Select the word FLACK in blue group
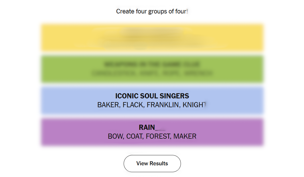Screen dimensions: 304x177 pos(133,105)
